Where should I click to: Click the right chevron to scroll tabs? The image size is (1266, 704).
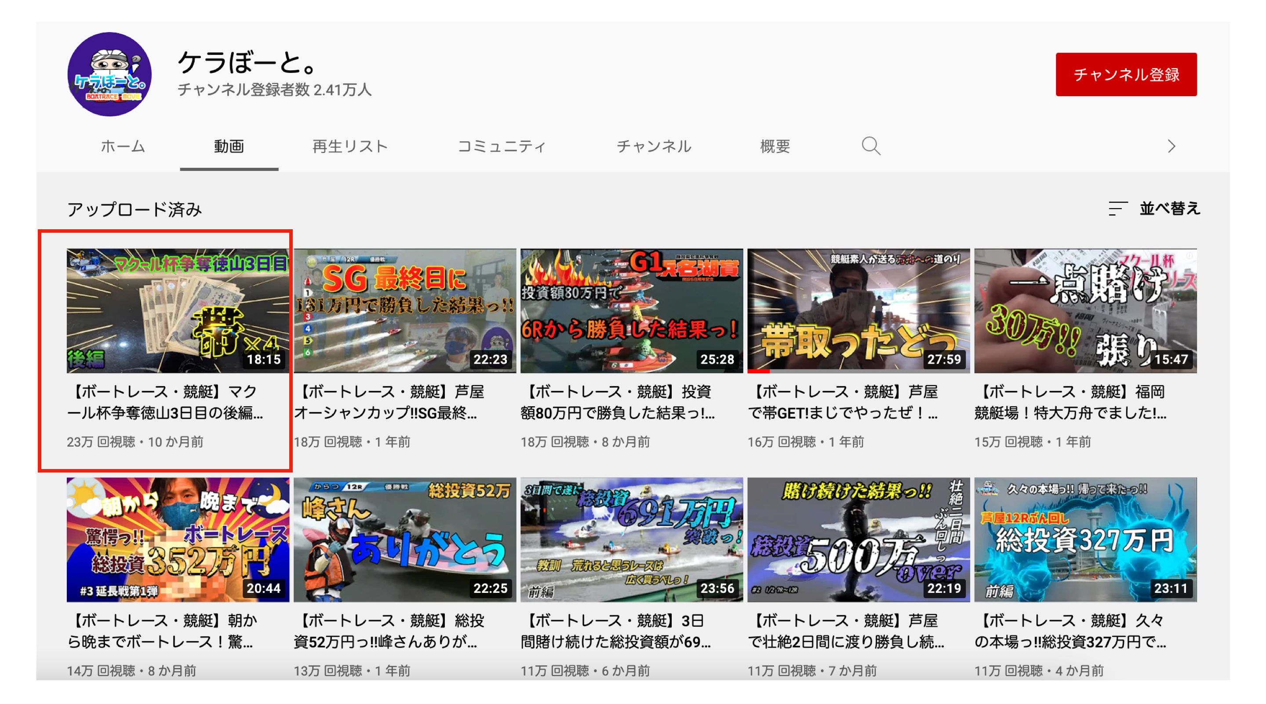click(x=1171, y=146)
